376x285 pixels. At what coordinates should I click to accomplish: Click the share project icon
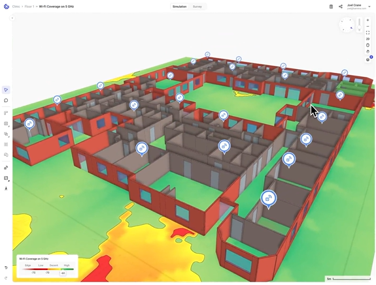pyautogui.click(x=341, y=7)
